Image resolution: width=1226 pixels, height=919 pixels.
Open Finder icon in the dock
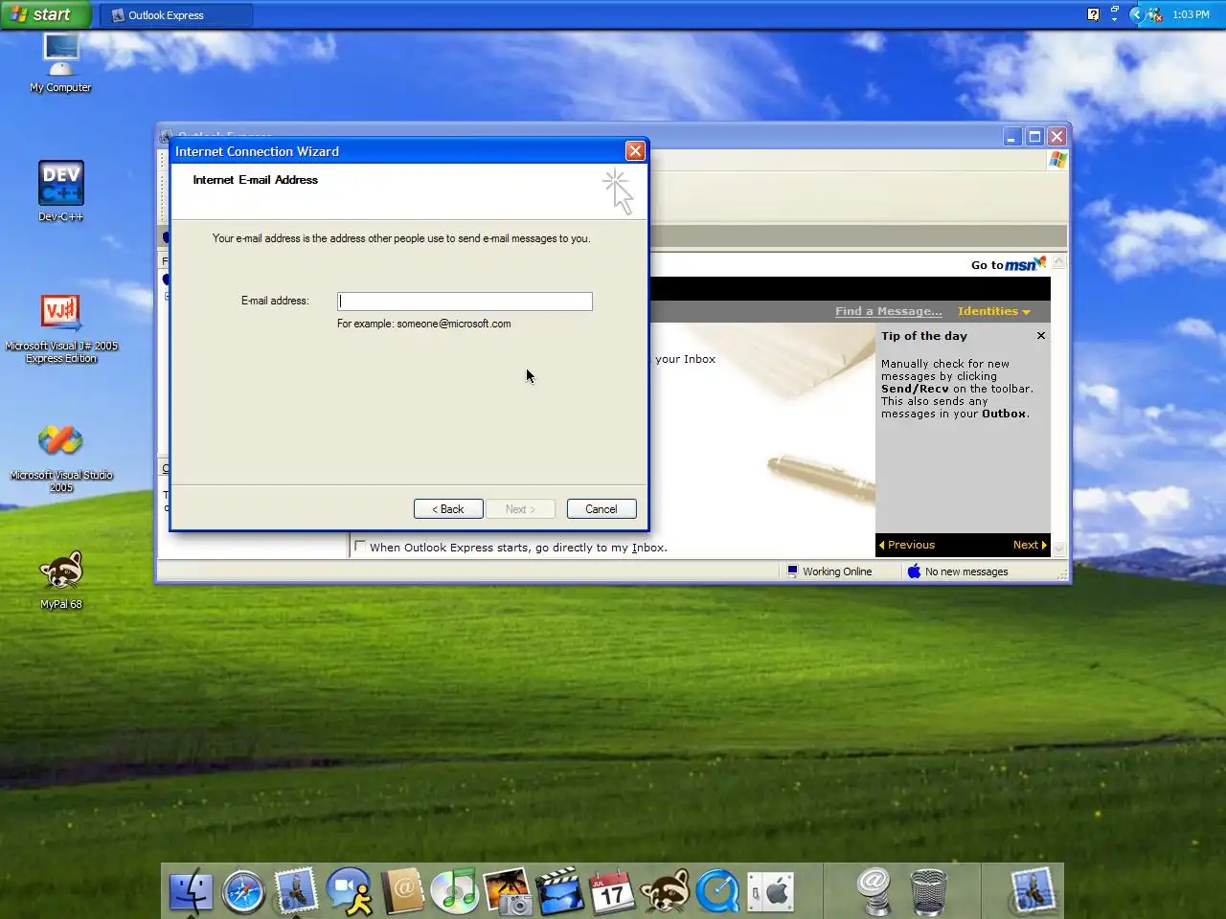point(191,892)
